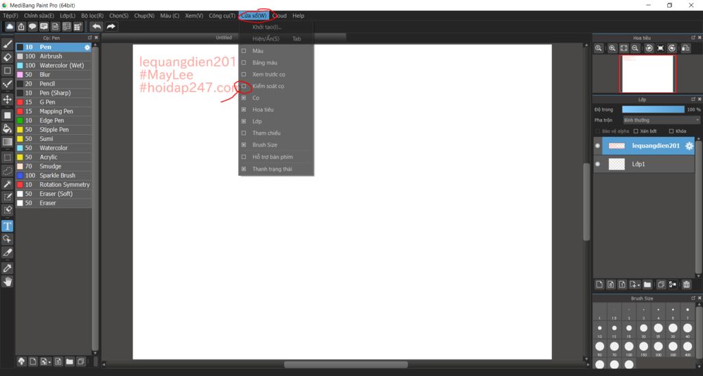This screenshot has height=376, width=703.
Task: Select the Watercolor (Wet) brush
Action: tap(54, 65)
